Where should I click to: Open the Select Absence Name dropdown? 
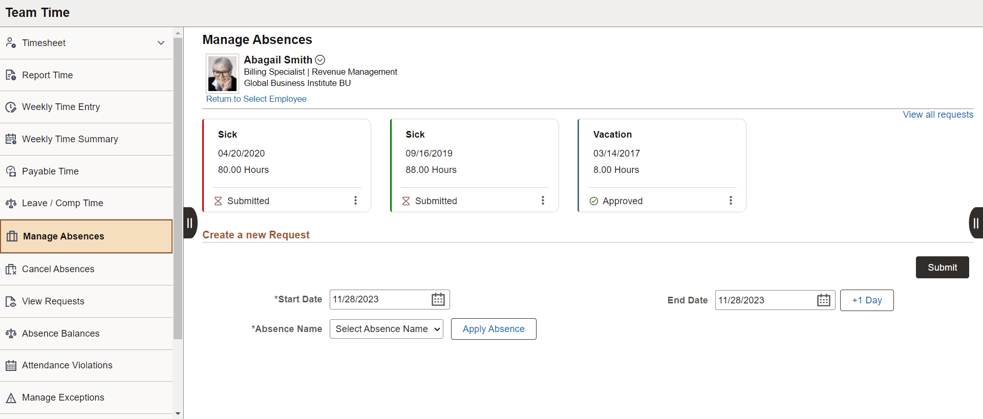pyautogui.click(x=387, y=329)
